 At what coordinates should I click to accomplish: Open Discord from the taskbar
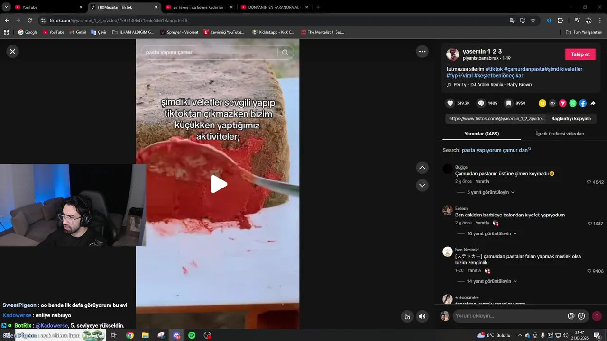click(176, 335)
